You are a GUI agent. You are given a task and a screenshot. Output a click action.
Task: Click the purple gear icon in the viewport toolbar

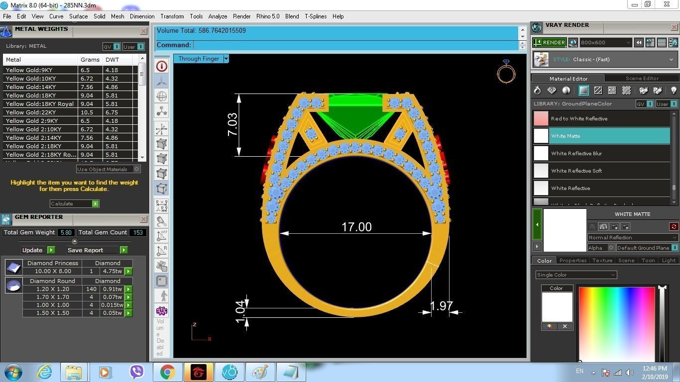coord(161,311)
